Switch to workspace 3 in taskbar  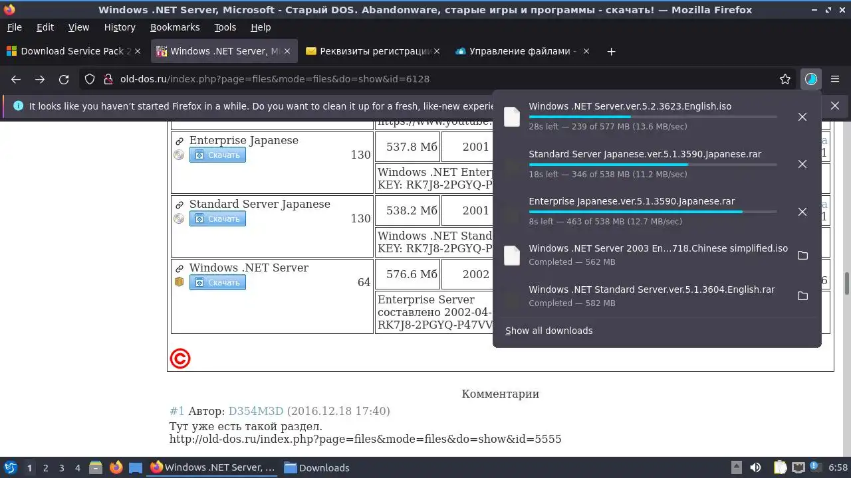[x=61, y=468]
